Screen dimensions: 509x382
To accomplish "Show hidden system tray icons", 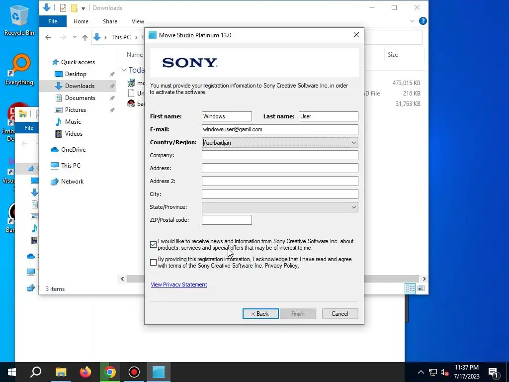I will [421, 372].
